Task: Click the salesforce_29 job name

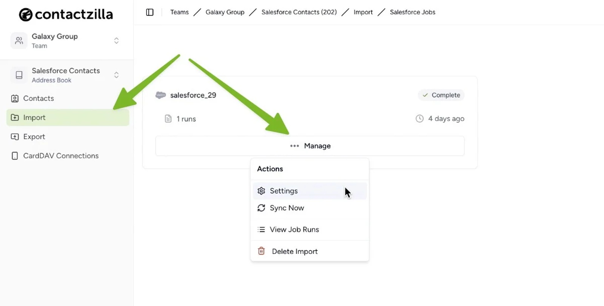Action: click(x=193, y=95)
